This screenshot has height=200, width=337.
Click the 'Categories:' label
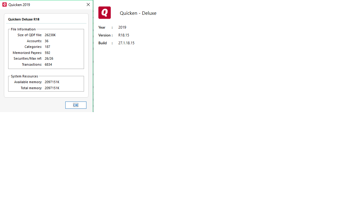33,47
